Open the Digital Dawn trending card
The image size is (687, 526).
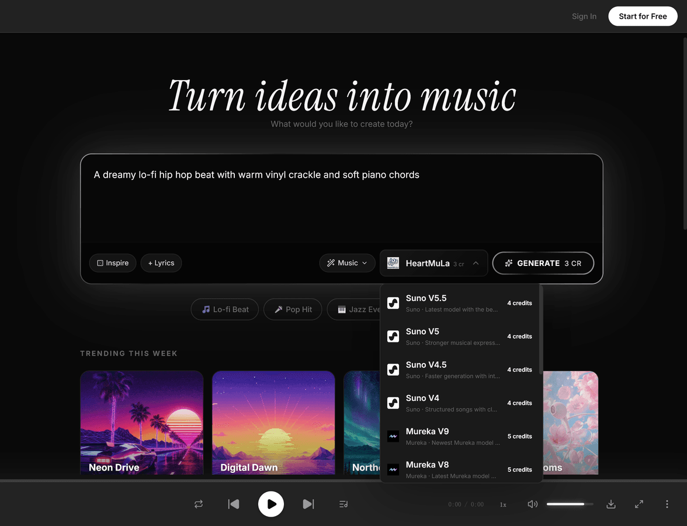(273, 423)
